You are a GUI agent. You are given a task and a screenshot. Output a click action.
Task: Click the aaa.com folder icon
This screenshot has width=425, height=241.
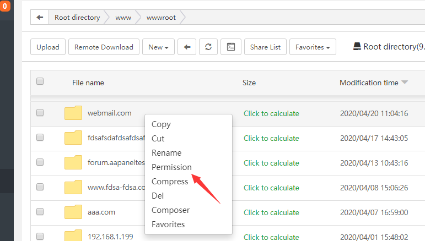73,212
